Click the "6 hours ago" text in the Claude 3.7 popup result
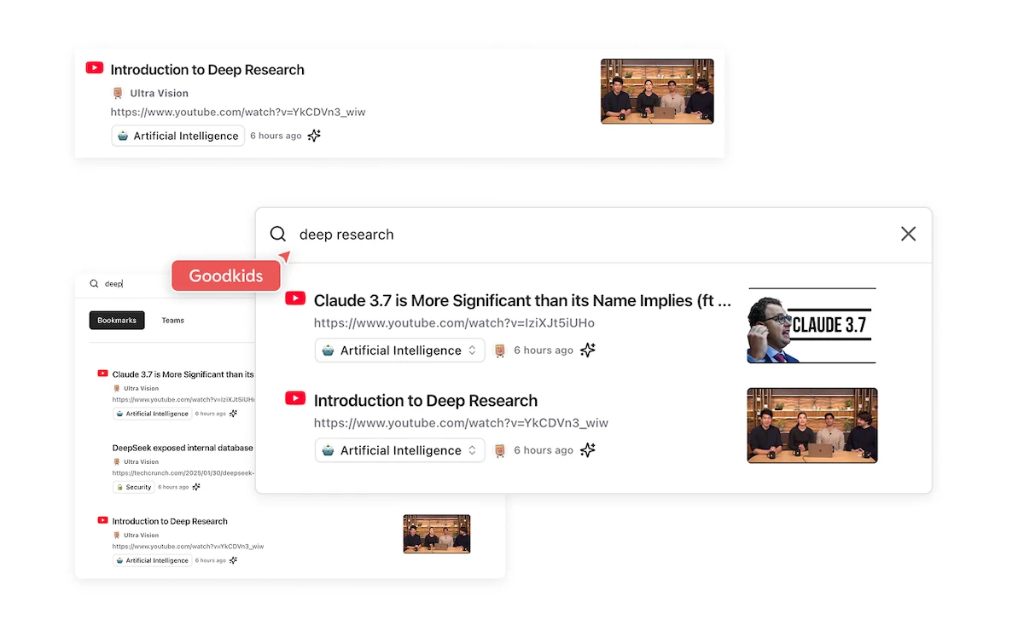Screen dimensions: 1024x643 [544, 350]
